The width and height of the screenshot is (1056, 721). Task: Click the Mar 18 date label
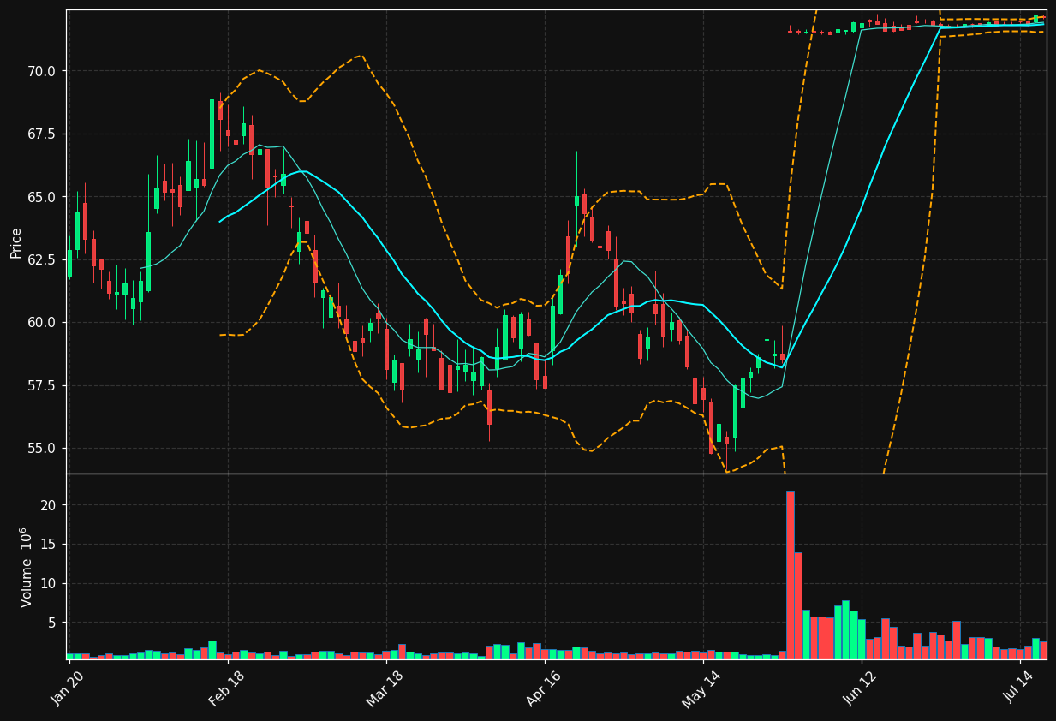click(x=385, y=688)
